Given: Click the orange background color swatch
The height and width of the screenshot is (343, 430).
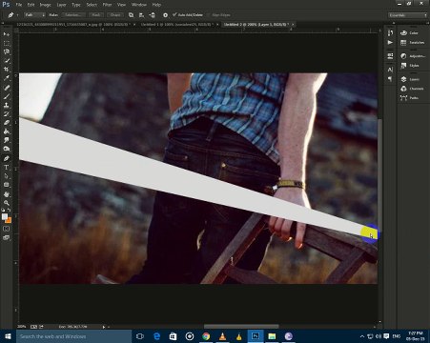Looking at the screenshot, I should point(10,220).
